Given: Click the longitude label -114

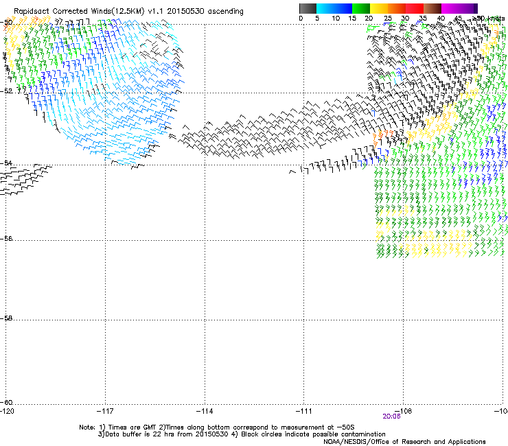Looking at the screenshot, I should click(205, 411).
